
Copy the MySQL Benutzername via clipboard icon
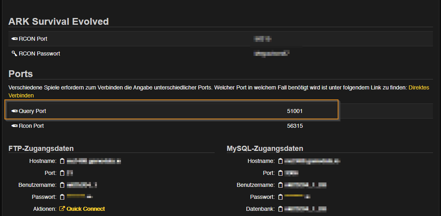coord(280,185)
